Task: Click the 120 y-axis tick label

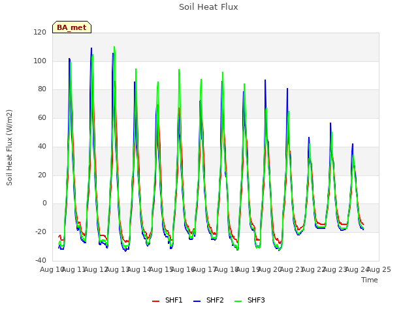Action: pyautogui.click(x=40, y=32)
